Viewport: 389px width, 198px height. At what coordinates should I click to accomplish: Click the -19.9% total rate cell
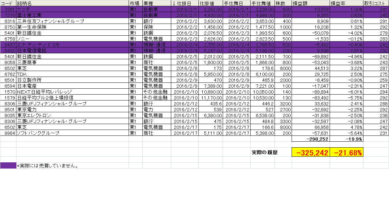346,139
